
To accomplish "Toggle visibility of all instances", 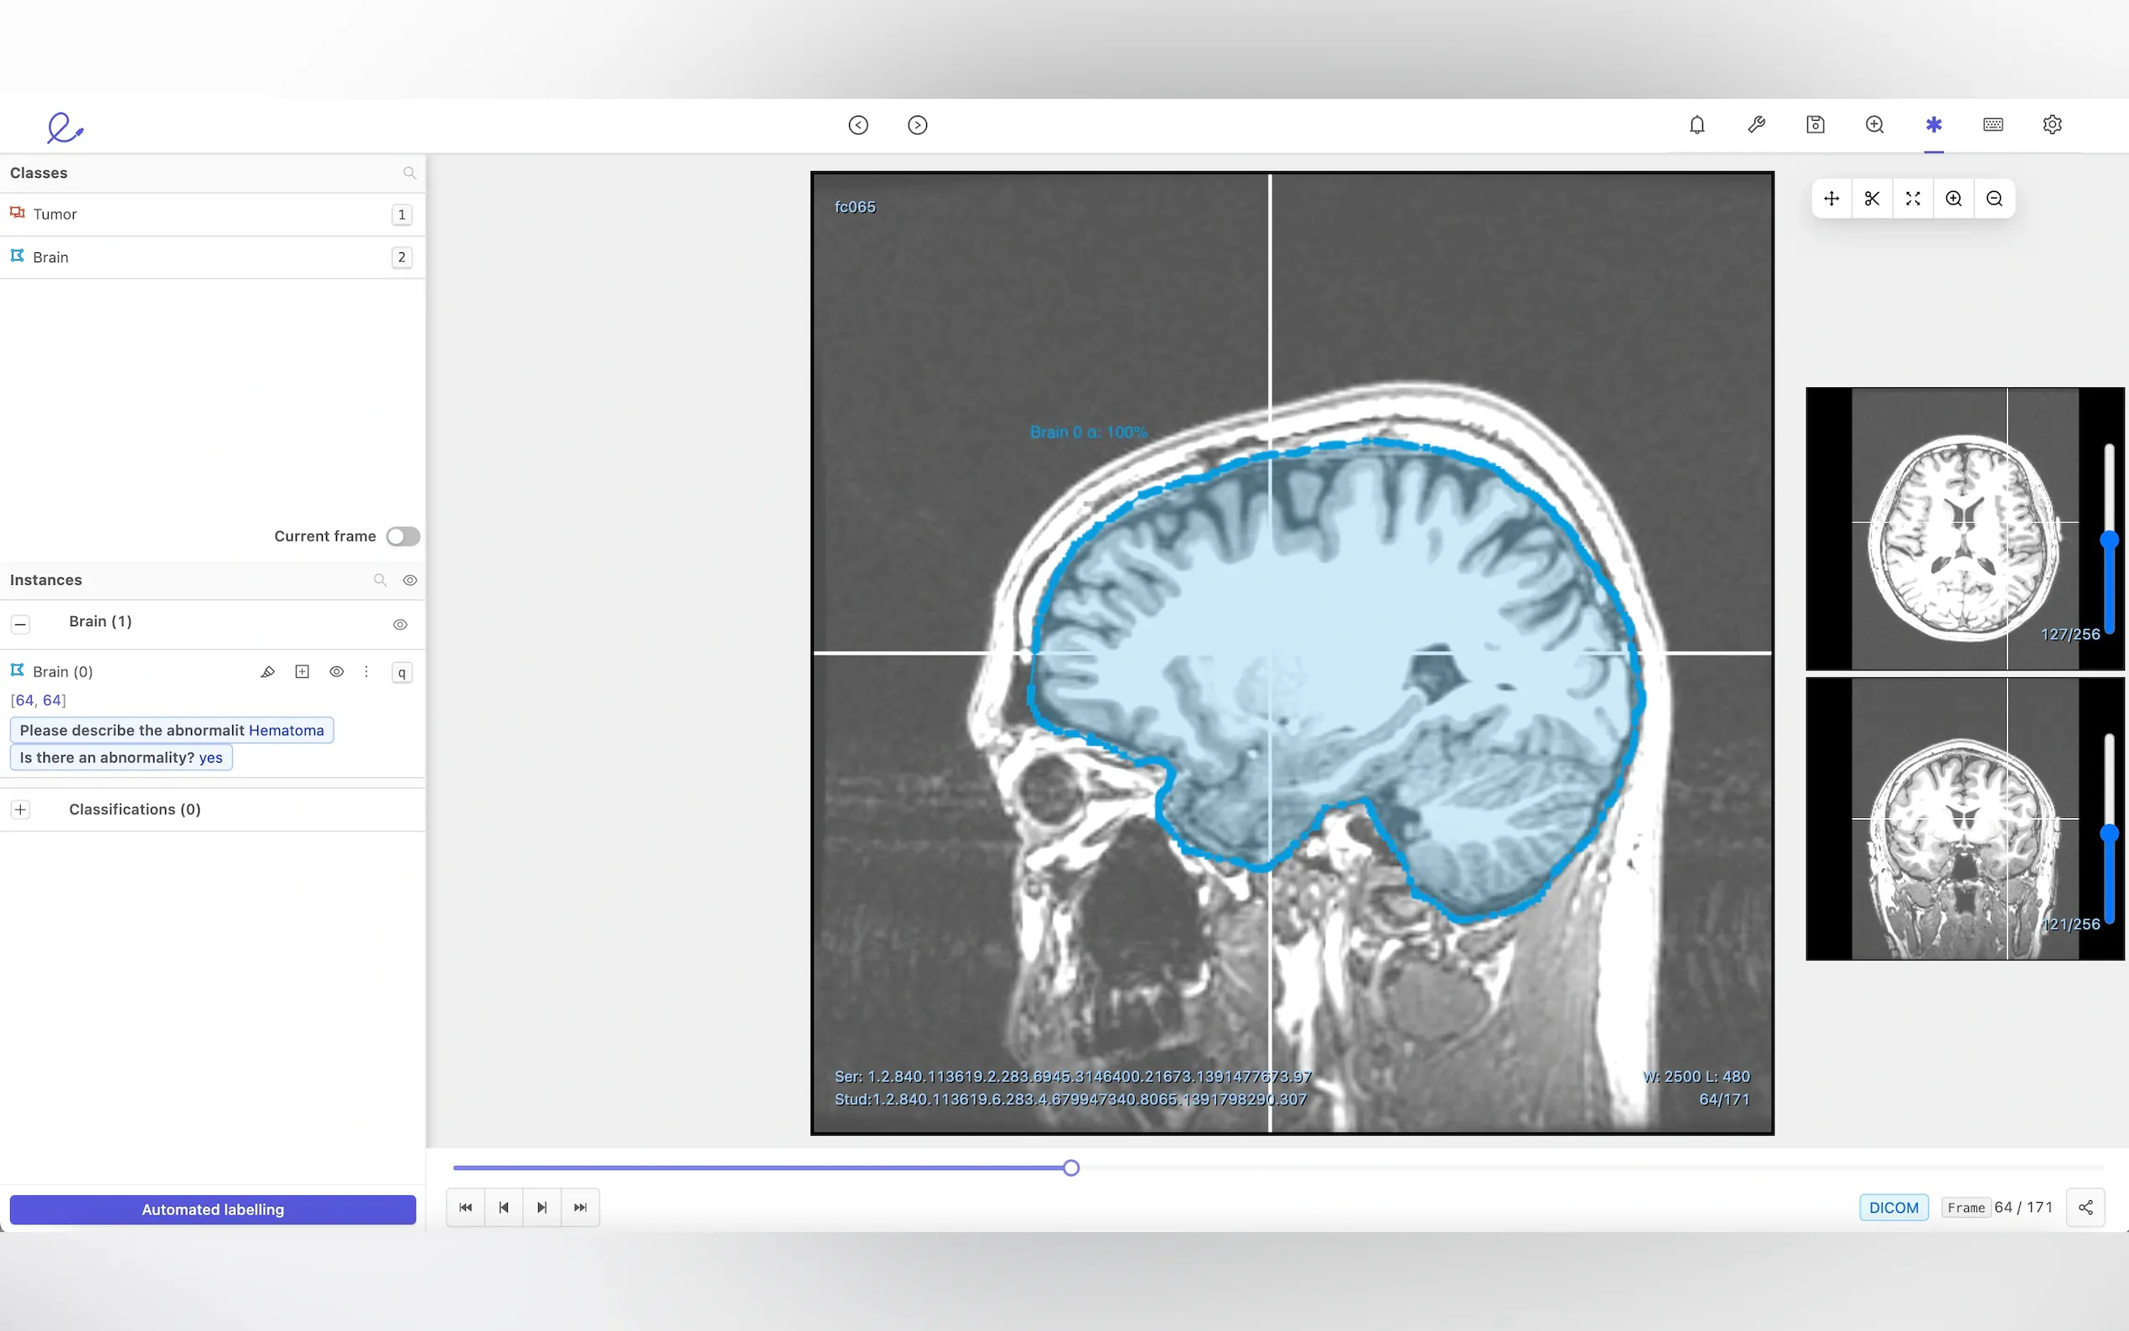I will 410,580.
